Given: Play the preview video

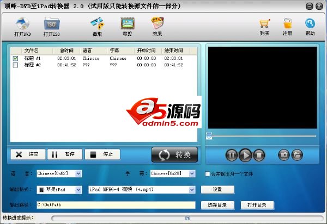Looking at the screenshot, I should [x=245, y=155].
